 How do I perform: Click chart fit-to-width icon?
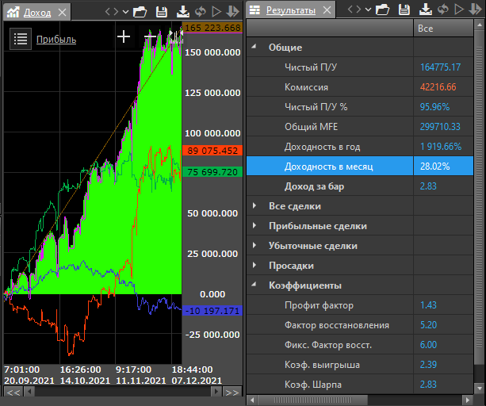click(x=176, y=36)
